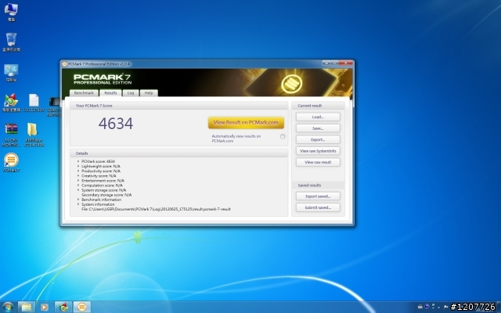
Task: Select the blank document file desktop icon
Action: point(34,103)
